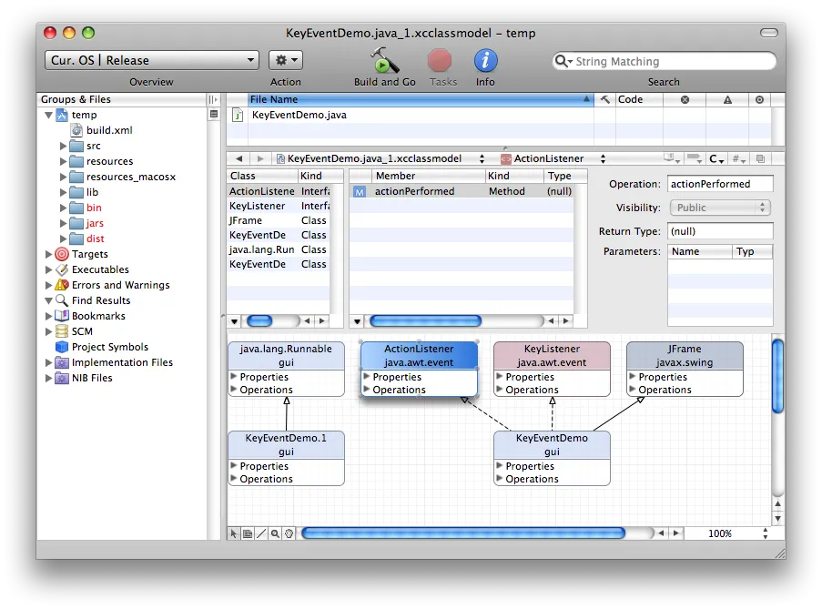Expand the src folder
822x609 pixels.
pyautogui.click(x=63, y=146)
